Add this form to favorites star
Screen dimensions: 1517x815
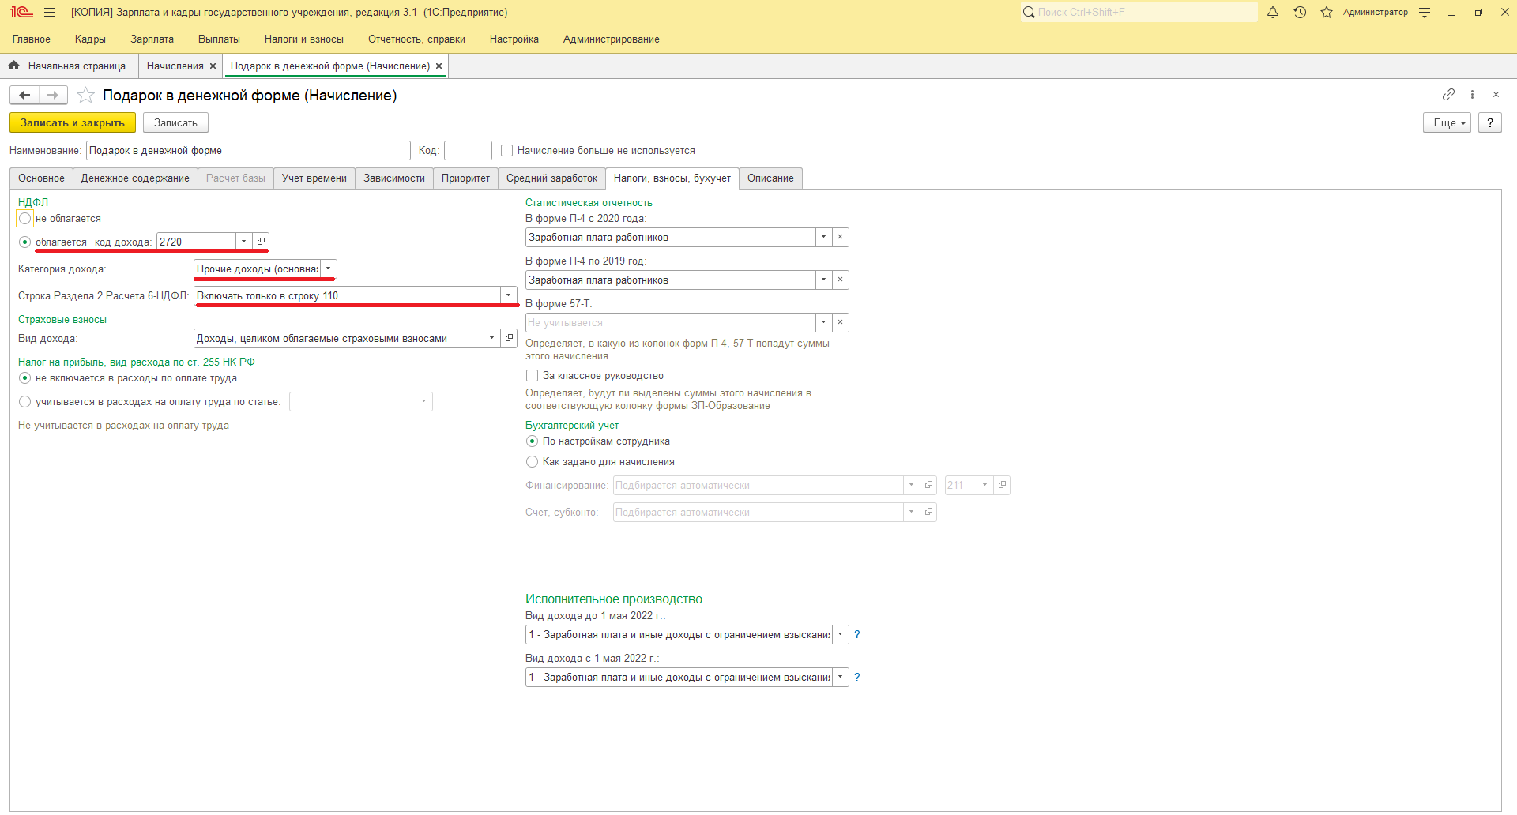coord(85,95)
